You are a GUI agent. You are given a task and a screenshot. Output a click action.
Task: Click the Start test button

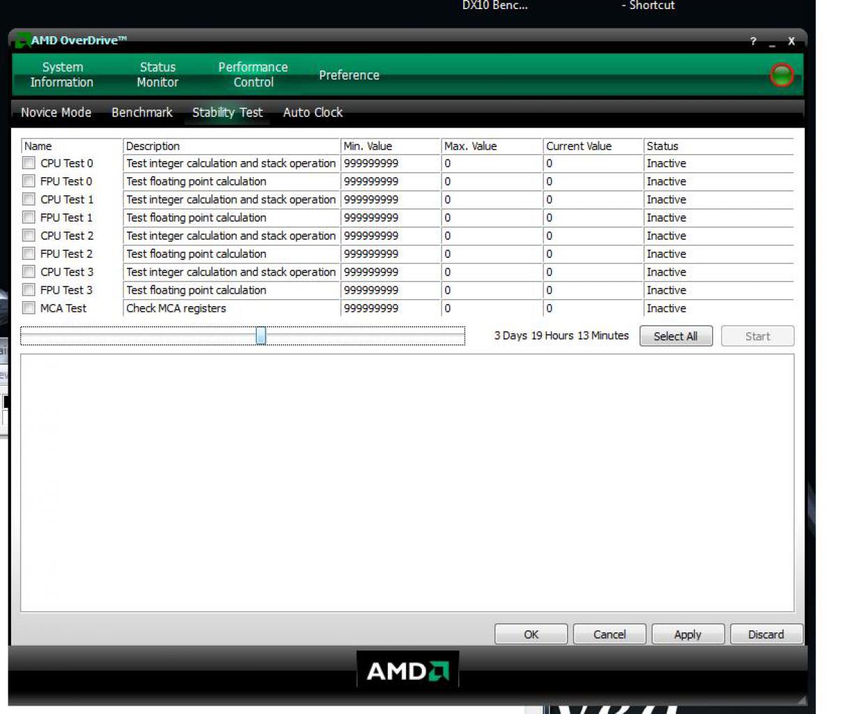(x=757, y=336)
